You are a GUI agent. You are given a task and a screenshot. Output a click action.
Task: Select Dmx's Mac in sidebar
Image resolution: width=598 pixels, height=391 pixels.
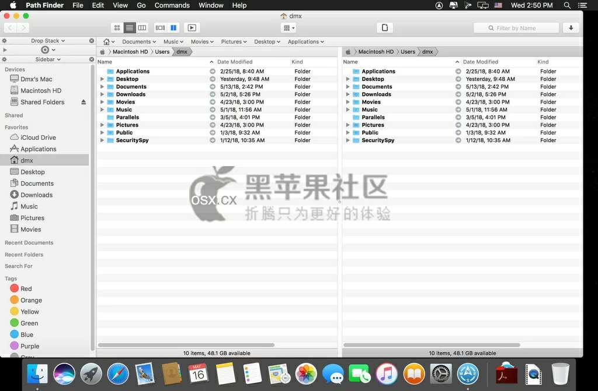[36, 79]
